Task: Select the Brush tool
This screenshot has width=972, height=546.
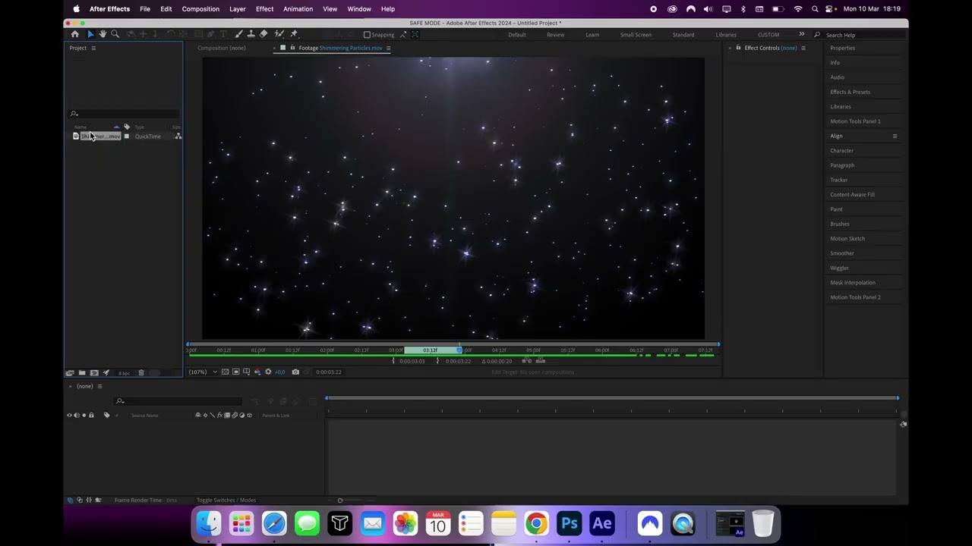Action: tap(238, 34)
